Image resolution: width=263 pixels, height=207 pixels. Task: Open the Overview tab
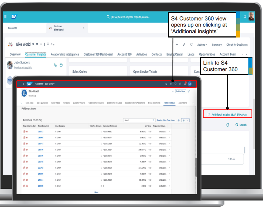[x=15, y=55]
